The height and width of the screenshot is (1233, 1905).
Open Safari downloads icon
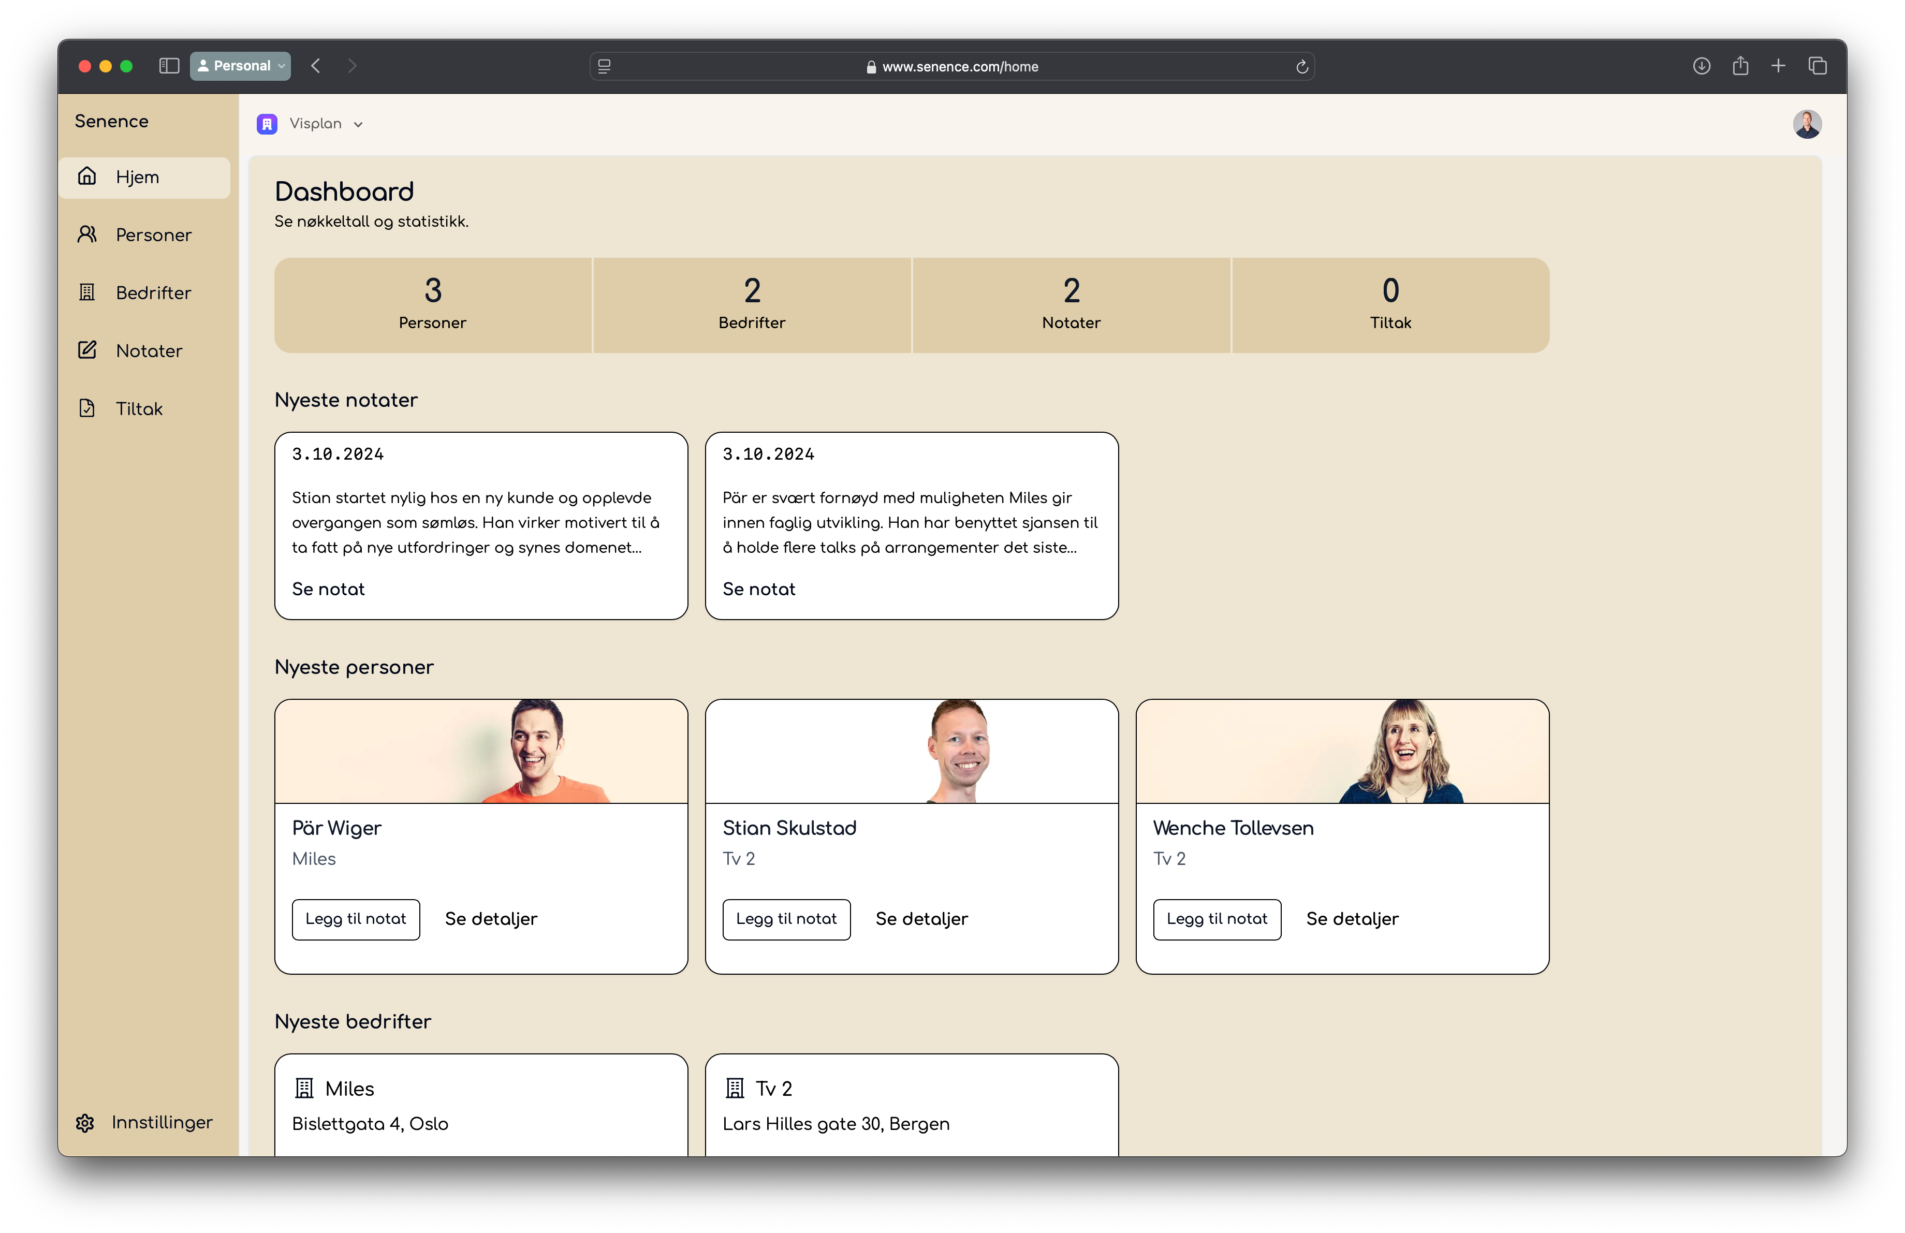tap(1701, 66)
